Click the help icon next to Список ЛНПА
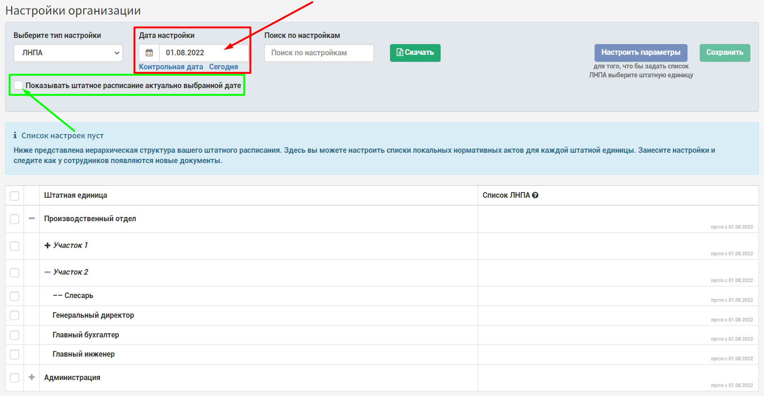This screenshot has width=764, height=396. coord(535,195)
